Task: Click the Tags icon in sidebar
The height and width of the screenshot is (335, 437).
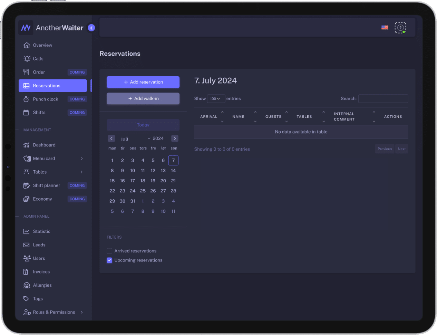Action: [26, 299]
